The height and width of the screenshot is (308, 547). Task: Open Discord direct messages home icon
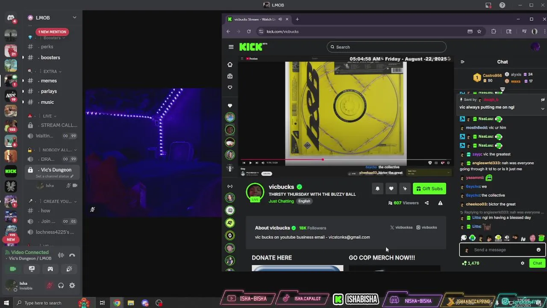point(11,18)
